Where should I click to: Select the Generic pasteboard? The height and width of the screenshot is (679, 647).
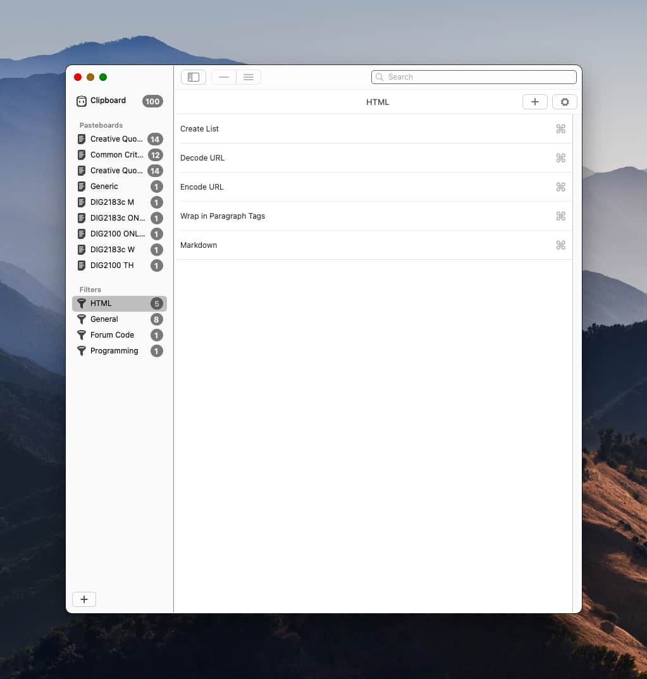pyautogui.click(x=104, y=187)
